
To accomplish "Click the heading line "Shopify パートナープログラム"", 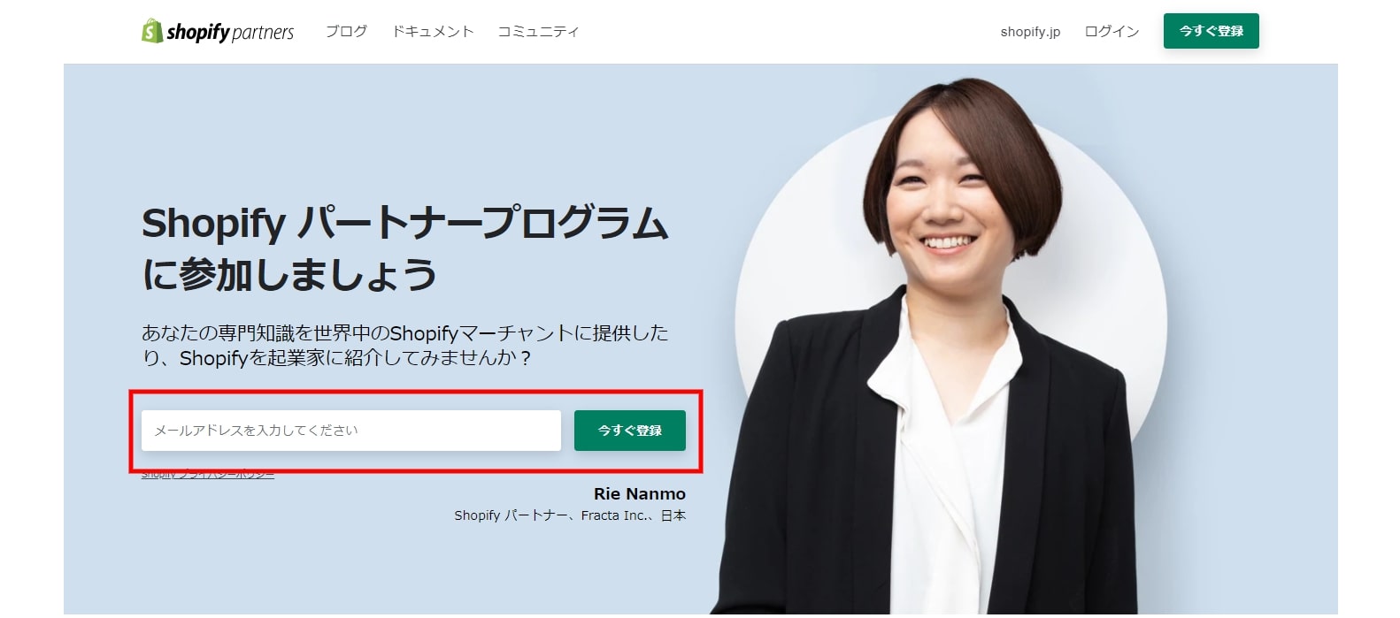I will 404,223.
